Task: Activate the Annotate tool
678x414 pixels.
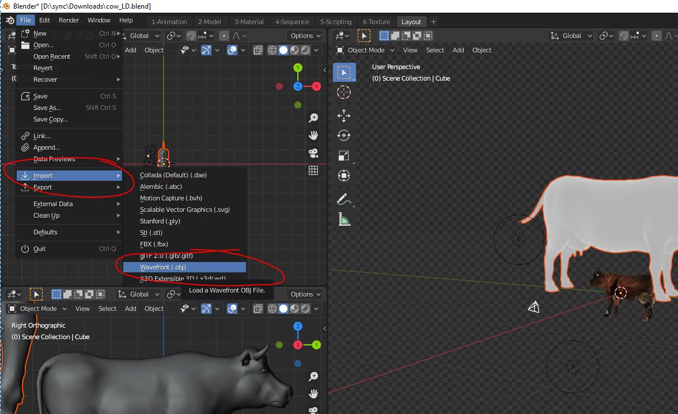Action: pos(344,200)
